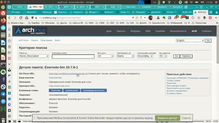Click Arch Linux logo
Image resolution: width=219 pixels, height=123 pixels.
coord(31,31)
